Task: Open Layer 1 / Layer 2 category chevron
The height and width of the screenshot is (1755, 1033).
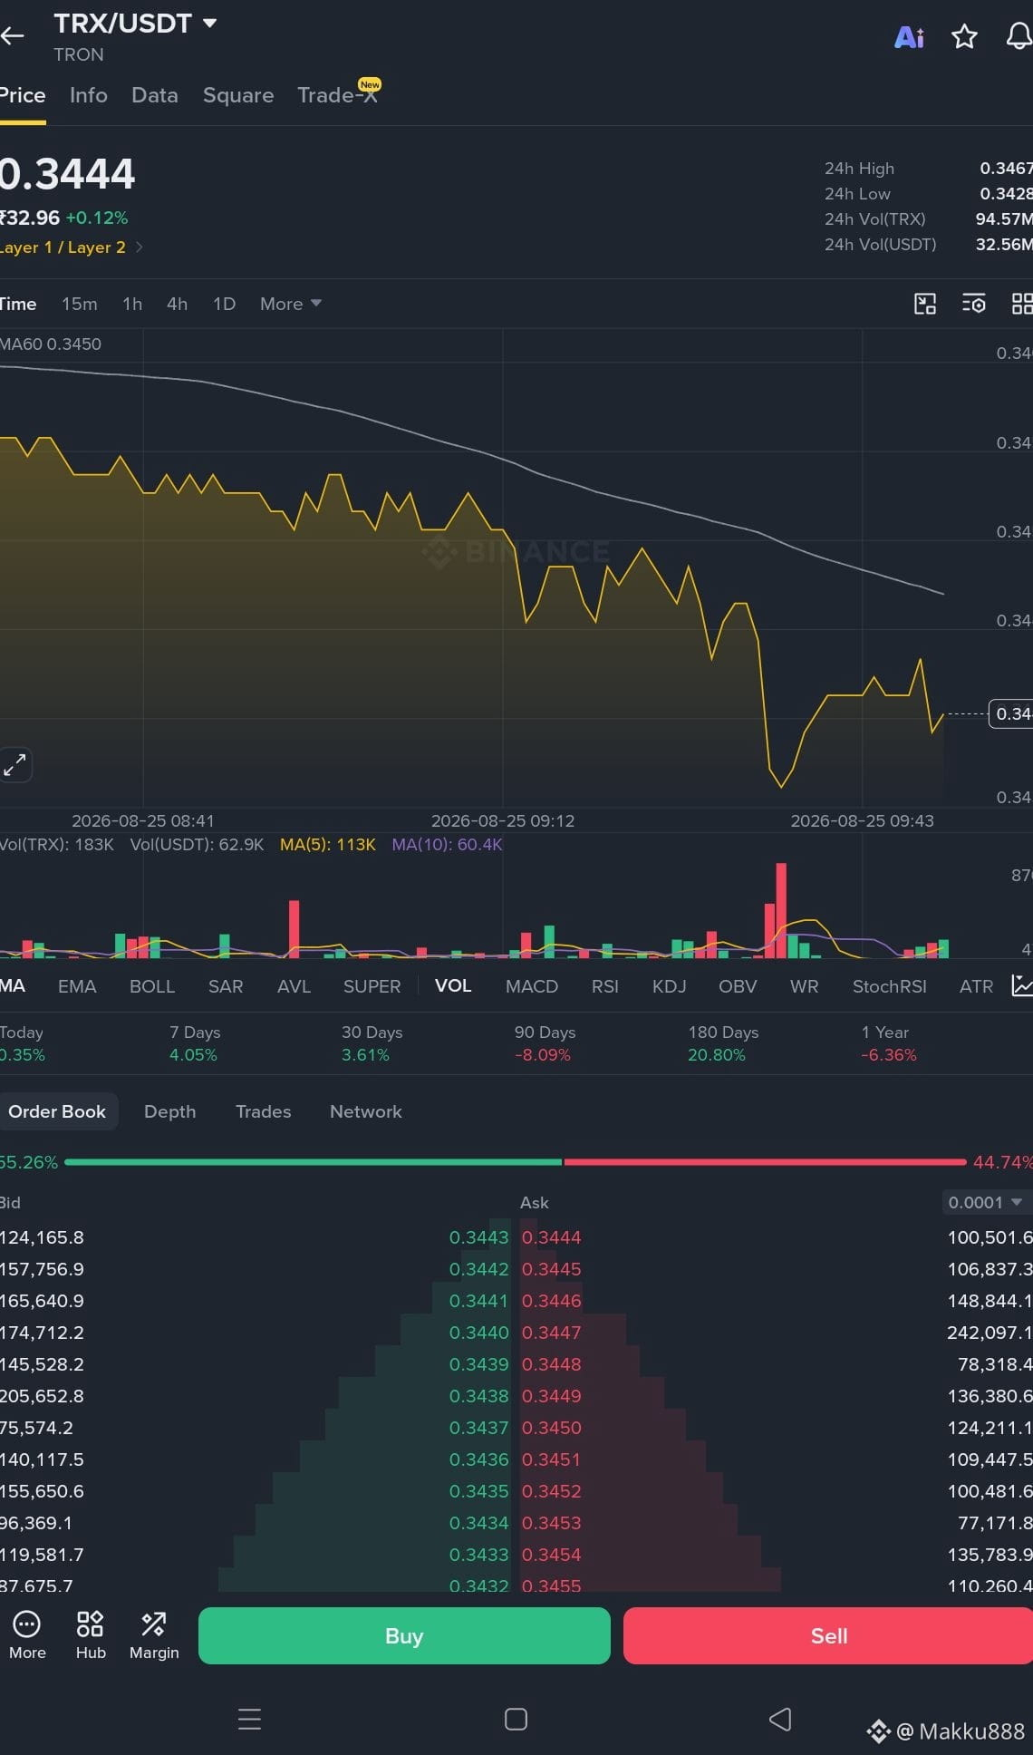Action: 139,247
